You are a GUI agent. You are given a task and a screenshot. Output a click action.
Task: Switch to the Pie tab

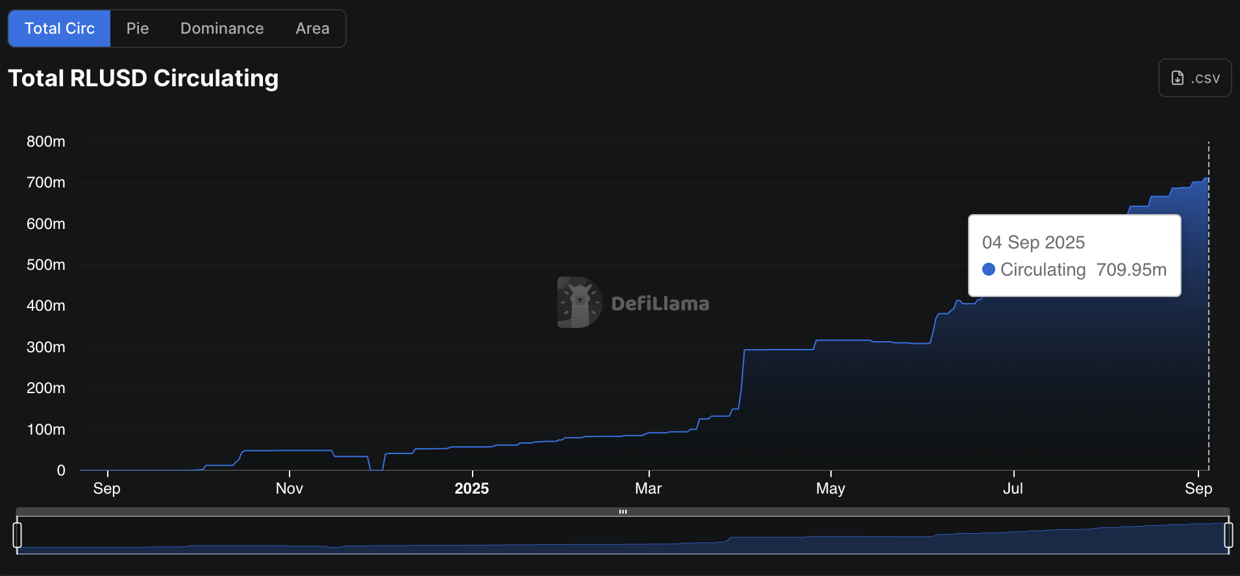click(137, 29)
